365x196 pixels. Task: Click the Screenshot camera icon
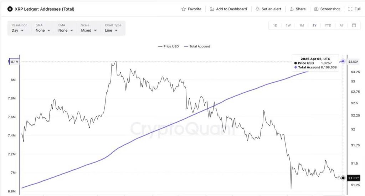click(316, 9)
